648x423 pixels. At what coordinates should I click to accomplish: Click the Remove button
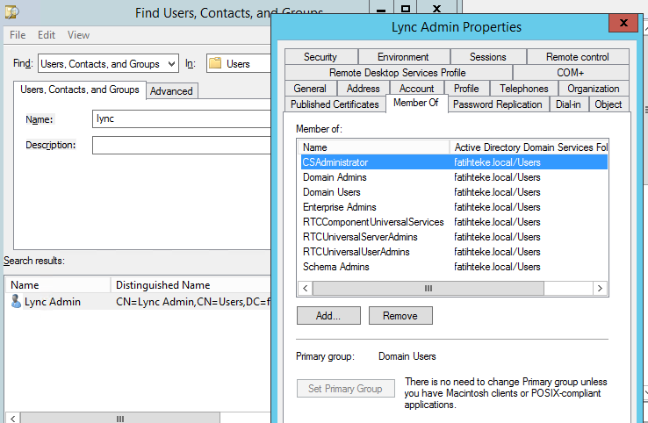point(400,316)
